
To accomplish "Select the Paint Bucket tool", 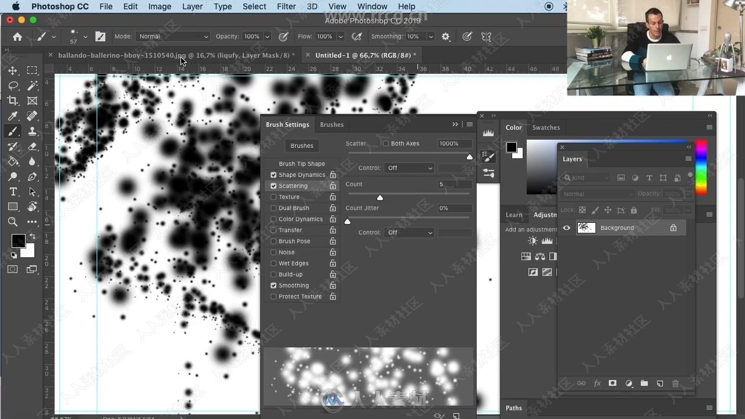I will pos(13,161).
